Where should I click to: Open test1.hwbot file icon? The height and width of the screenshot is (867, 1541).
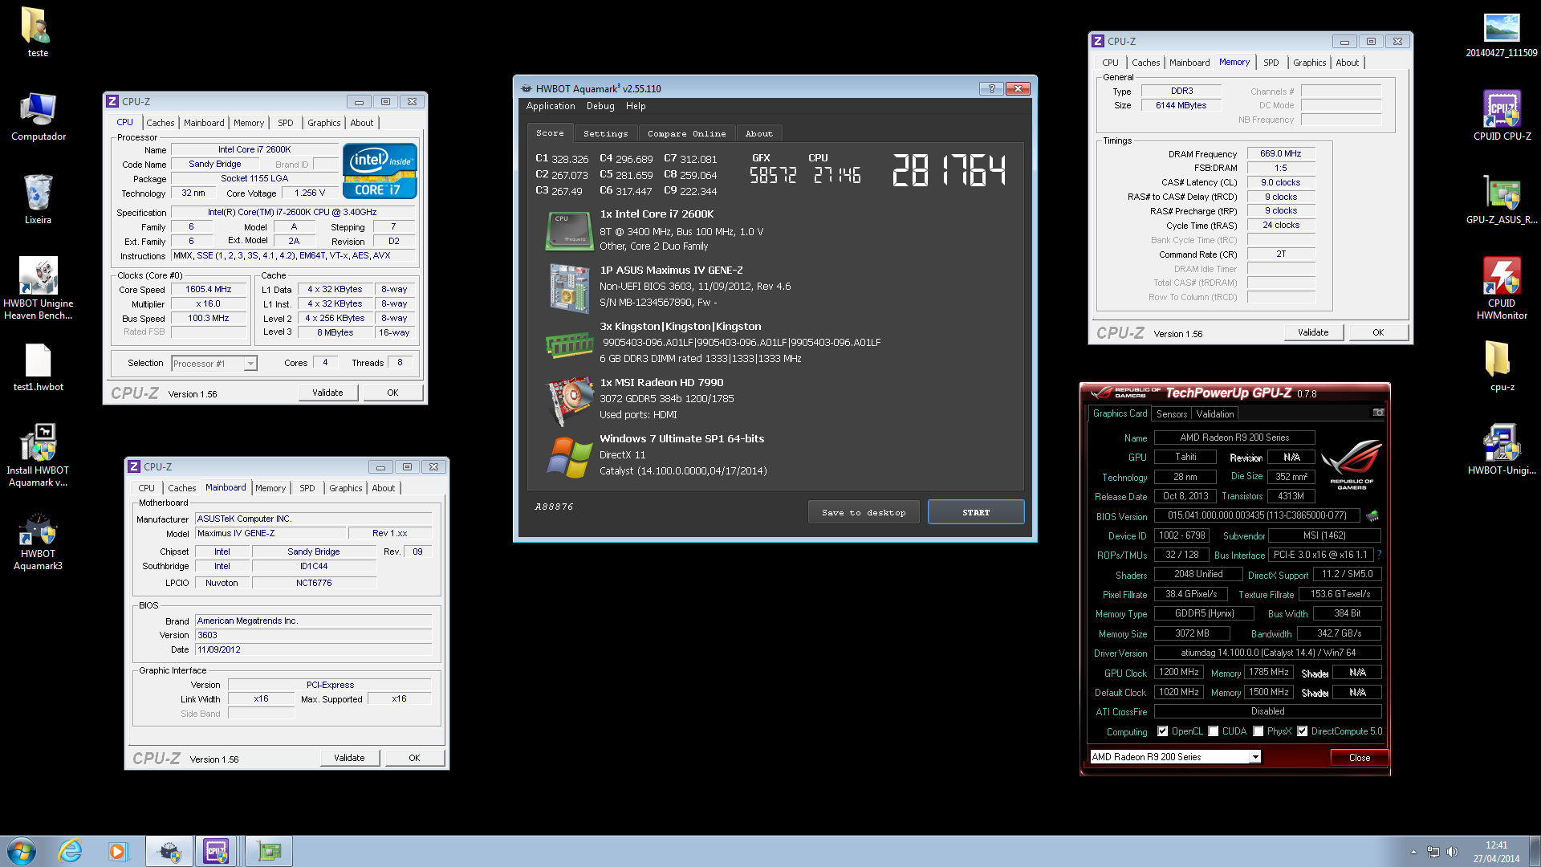(x=38, y=367)
